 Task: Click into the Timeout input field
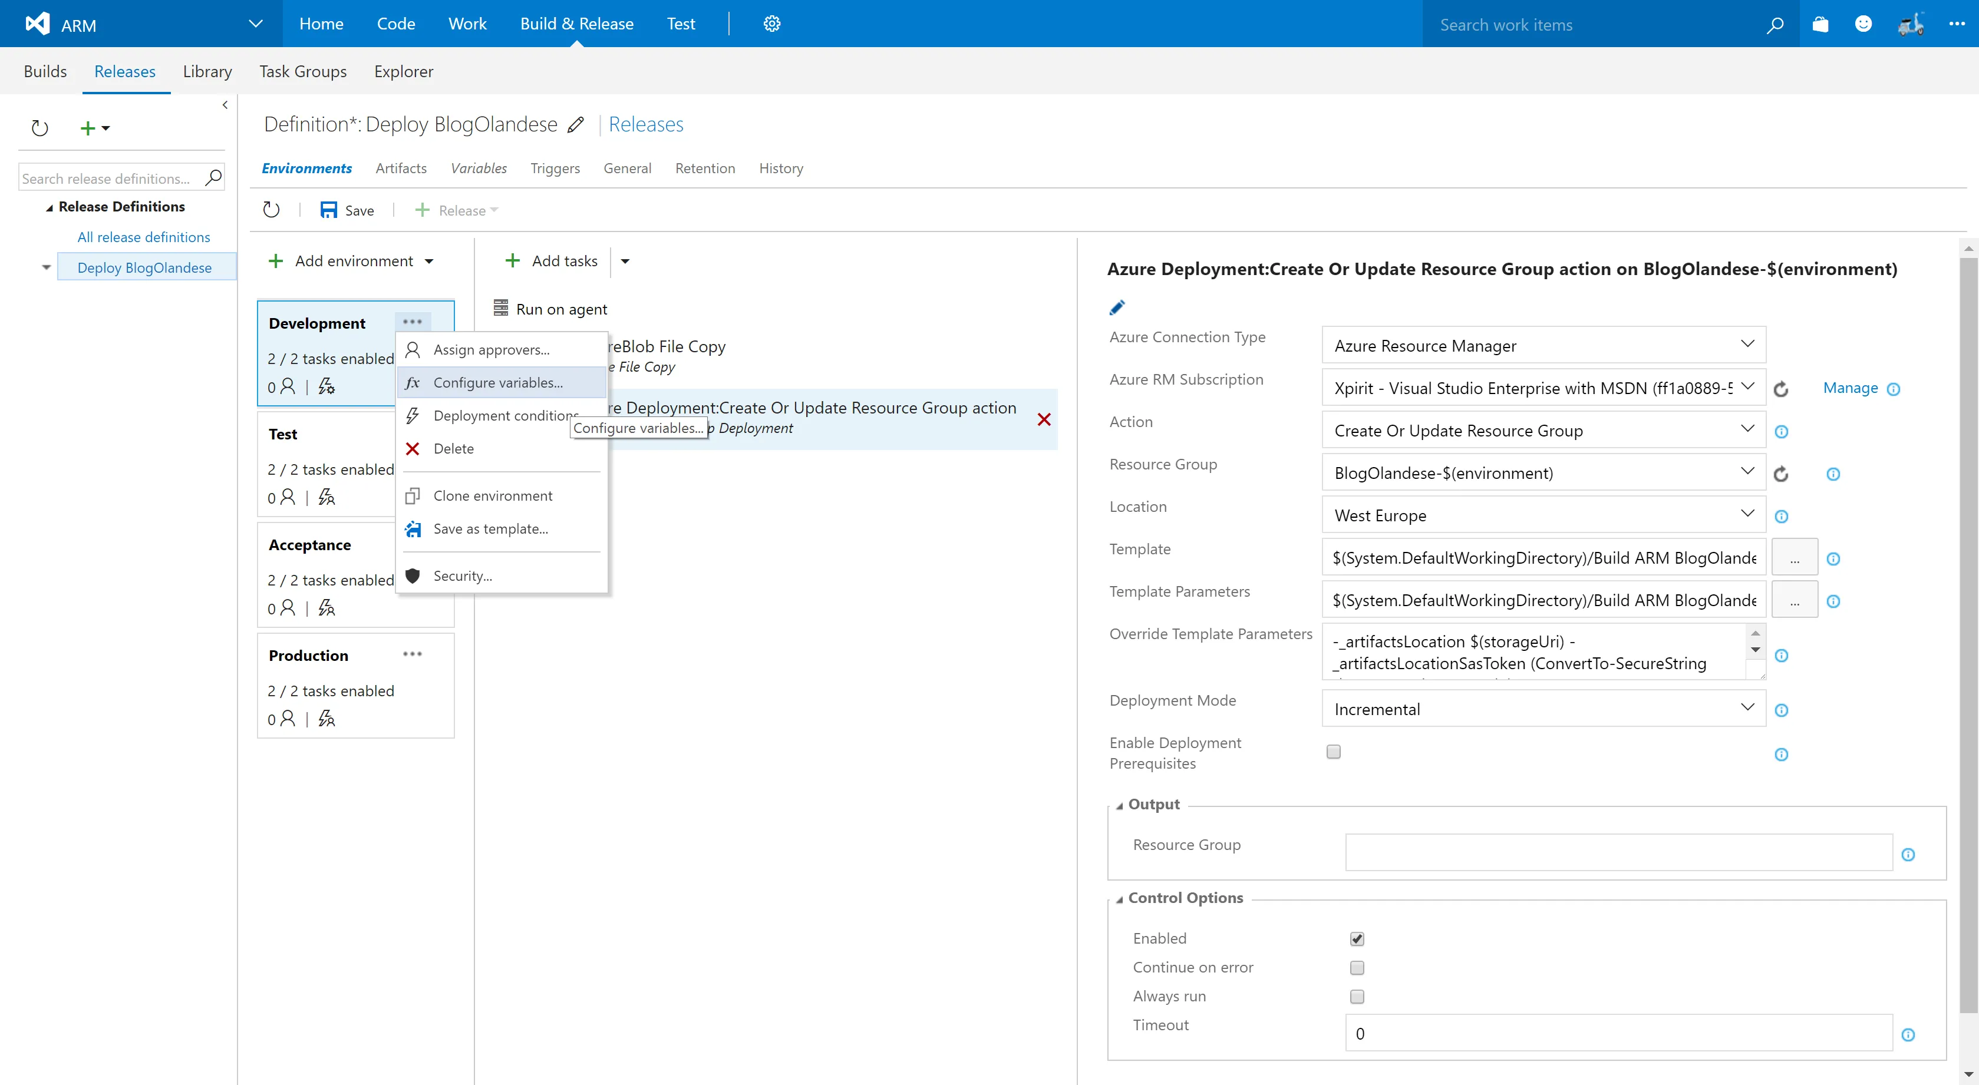pyautogui.click(x=1619, y=1034)
